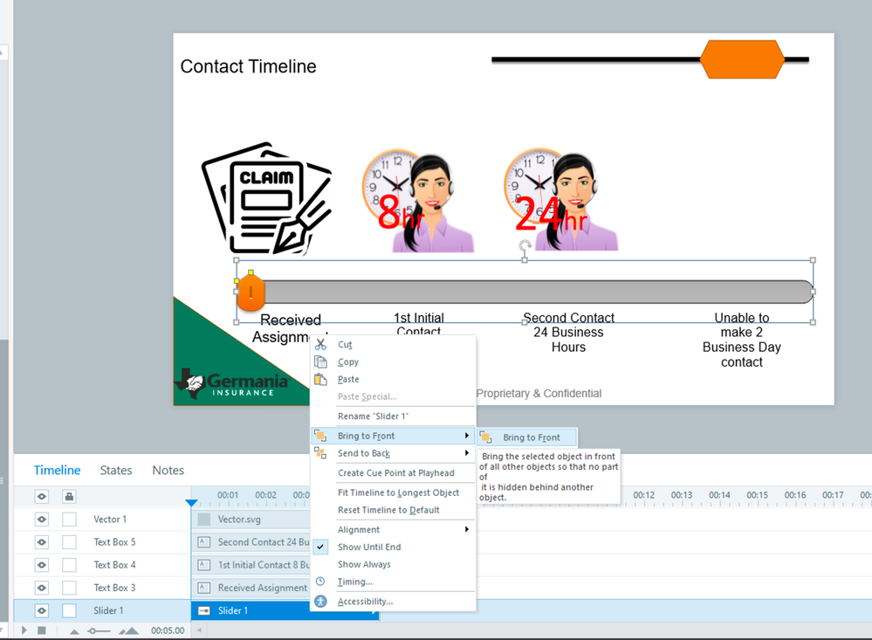872x640 pixels.
Task: Click the Bring to Front icon in context menu
Action: coord(320,435)
